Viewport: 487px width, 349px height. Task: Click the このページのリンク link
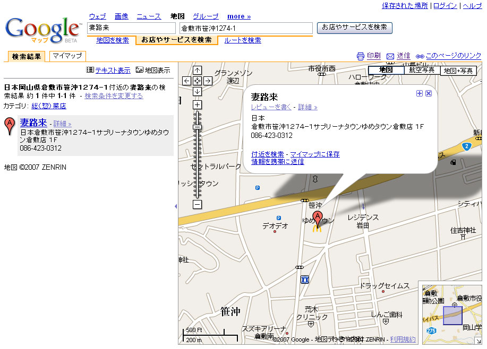454,56
